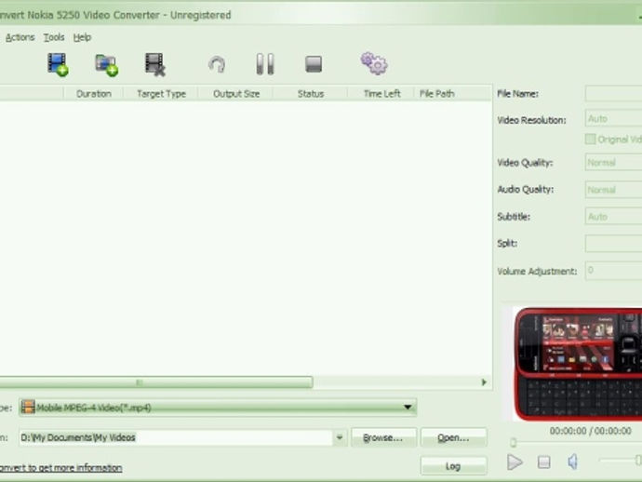This screenshot has width=642, height=482.
Task: Click the Pause toolbar icon
Action: pyautogui.click(x=265, y=64)
